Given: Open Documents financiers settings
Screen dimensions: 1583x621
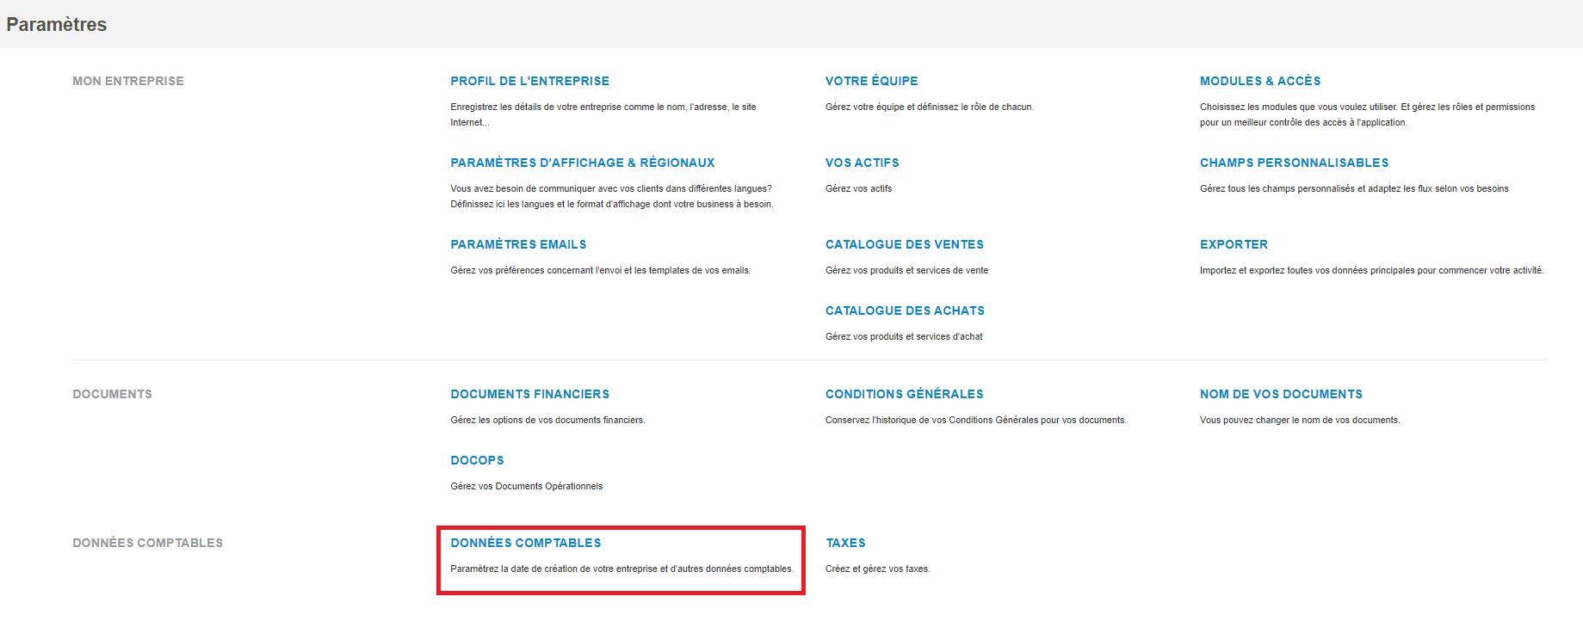Looking at the screenshot, I should coord(529,394).
